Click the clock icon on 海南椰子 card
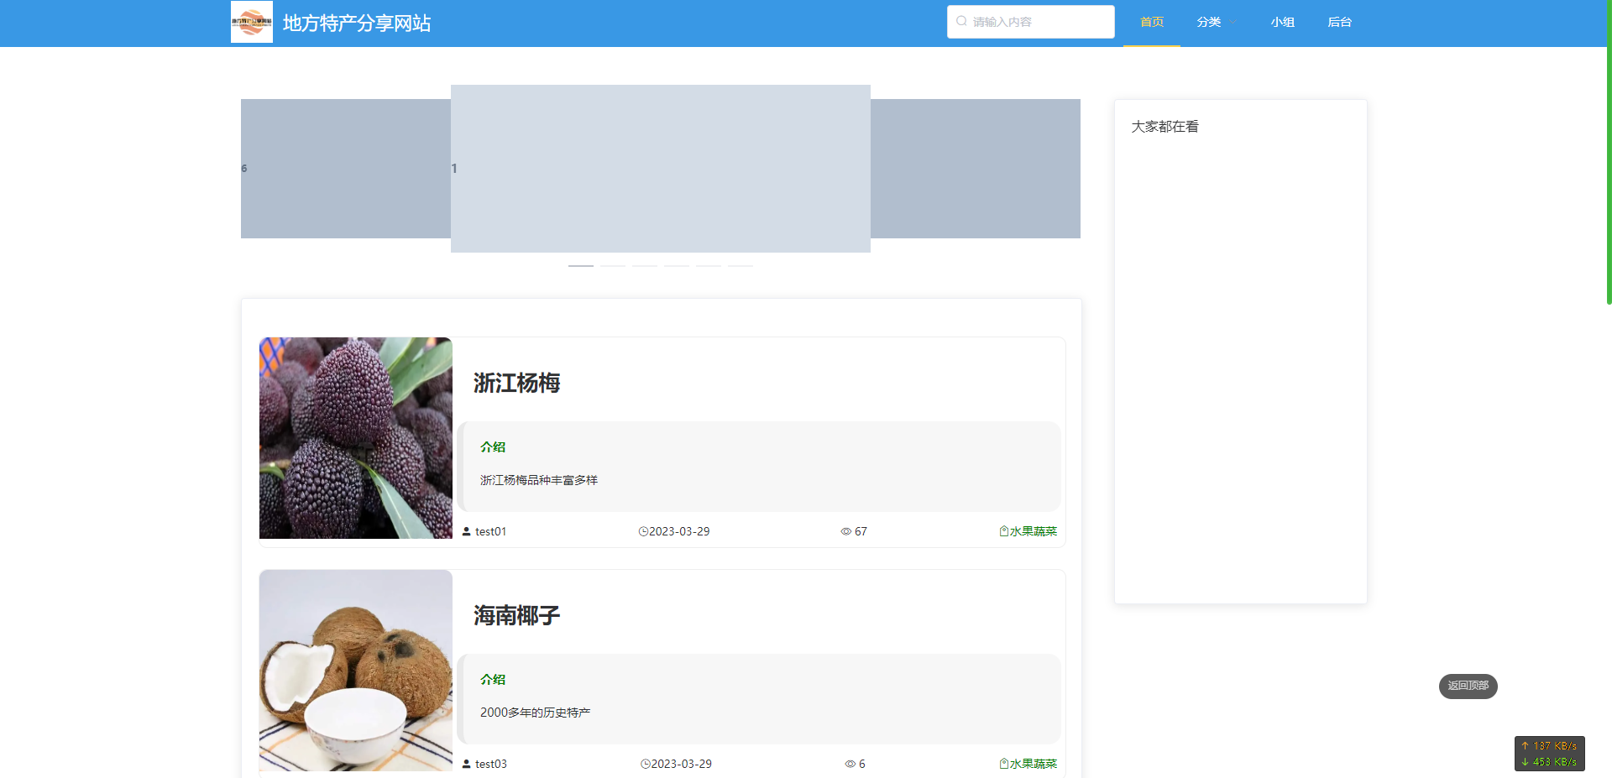This screenshot has width=1612, height=778. tap(646, 764)
